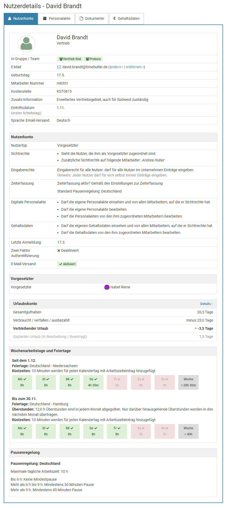
Task: Expand Urlaubskonto Details
Action: 206,304
